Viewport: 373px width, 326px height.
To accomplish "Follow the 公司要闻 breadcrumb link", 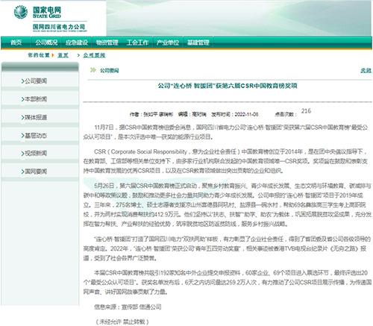I will 94,55.
